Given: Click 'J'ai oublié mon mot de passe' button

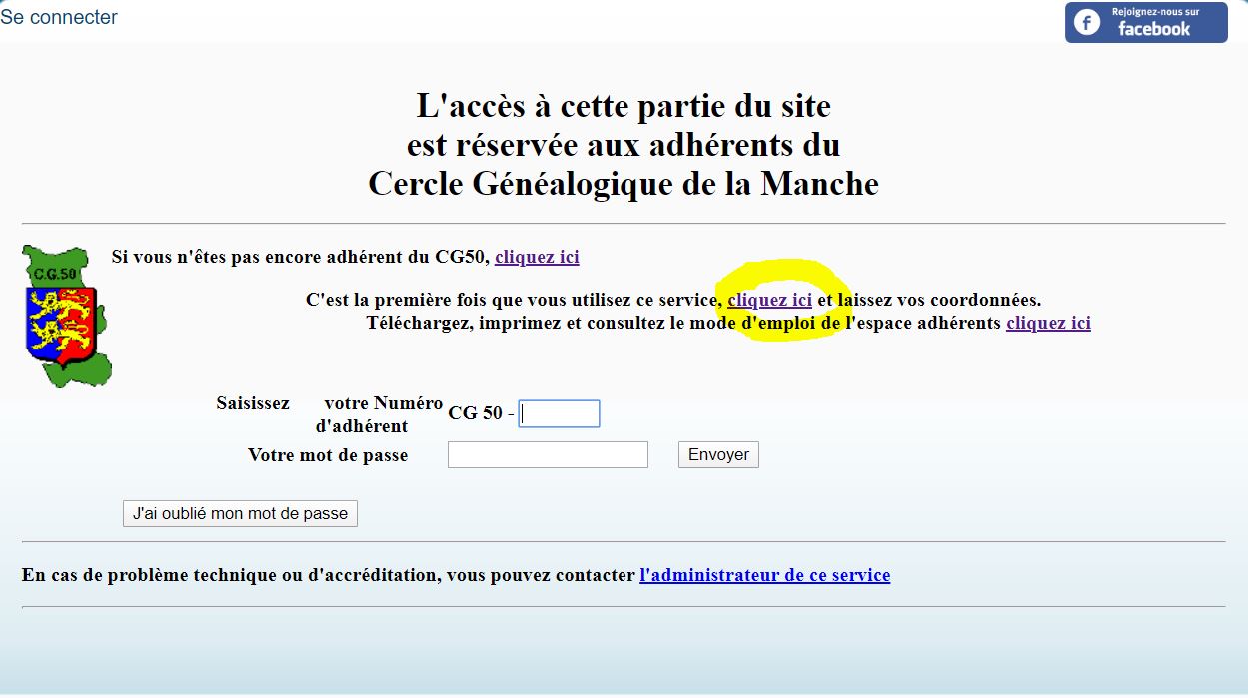Looking at the screenshot, I should (240, 513).
